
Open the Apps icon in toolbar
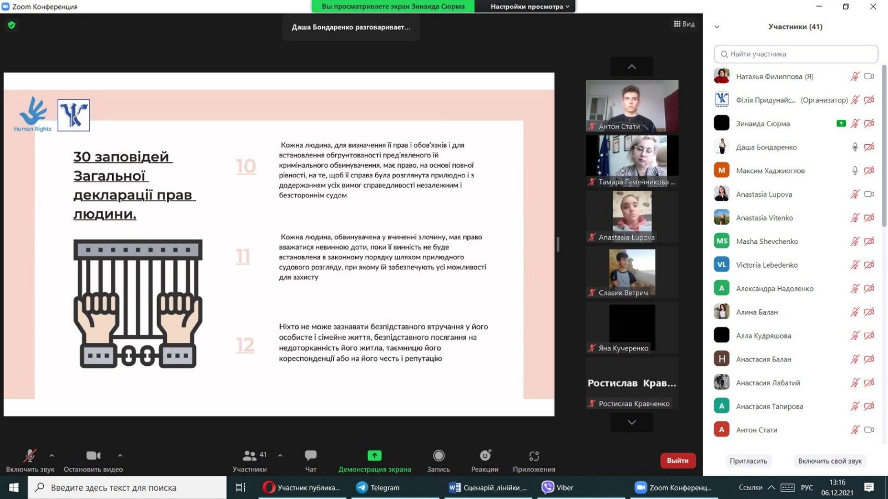tap(534, 456)
